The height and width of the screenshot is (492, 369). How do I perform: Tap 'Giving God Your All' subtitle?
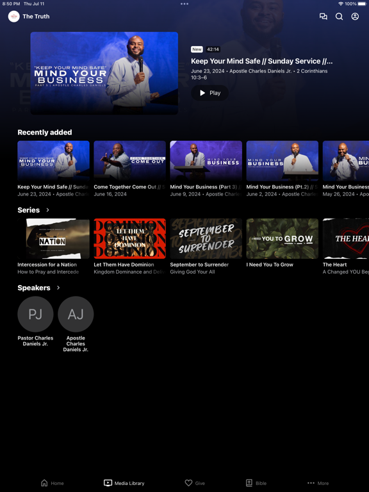[192, 272]
